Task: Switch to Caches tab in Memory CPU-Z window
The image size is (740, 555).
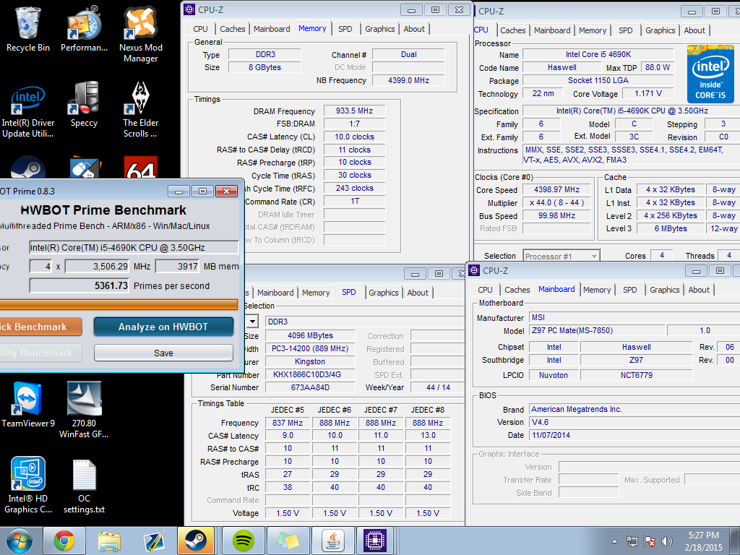Action: coord(232,29)
